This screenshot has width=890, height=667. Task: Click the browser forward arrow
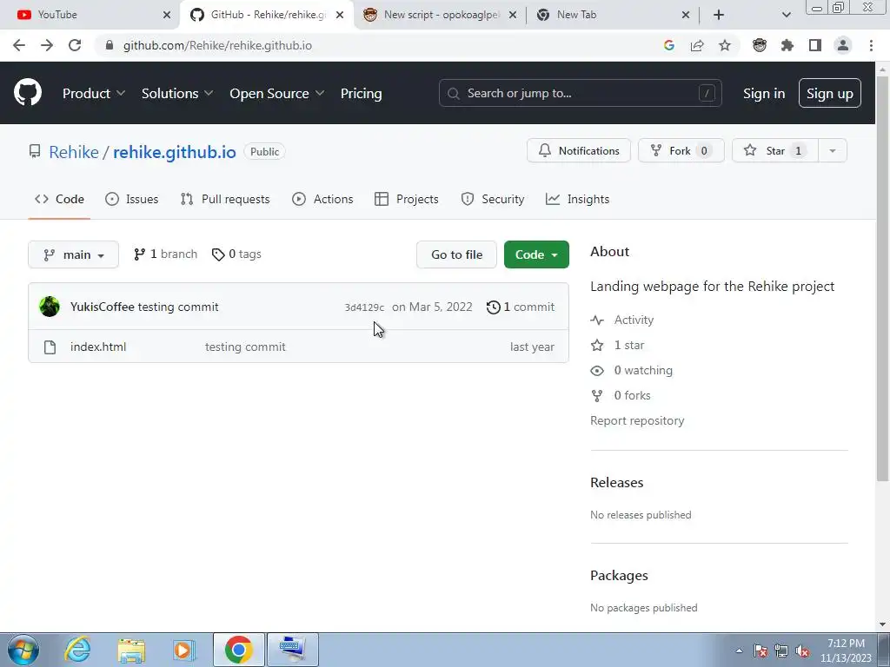47,45
